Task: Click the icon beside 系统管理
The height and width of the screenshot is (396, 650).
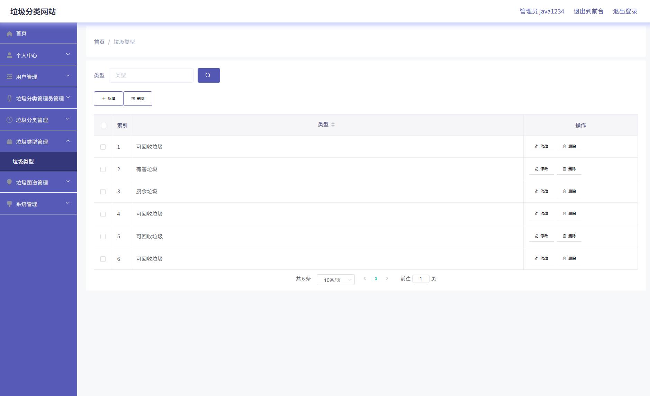Action: click(10, 204)
